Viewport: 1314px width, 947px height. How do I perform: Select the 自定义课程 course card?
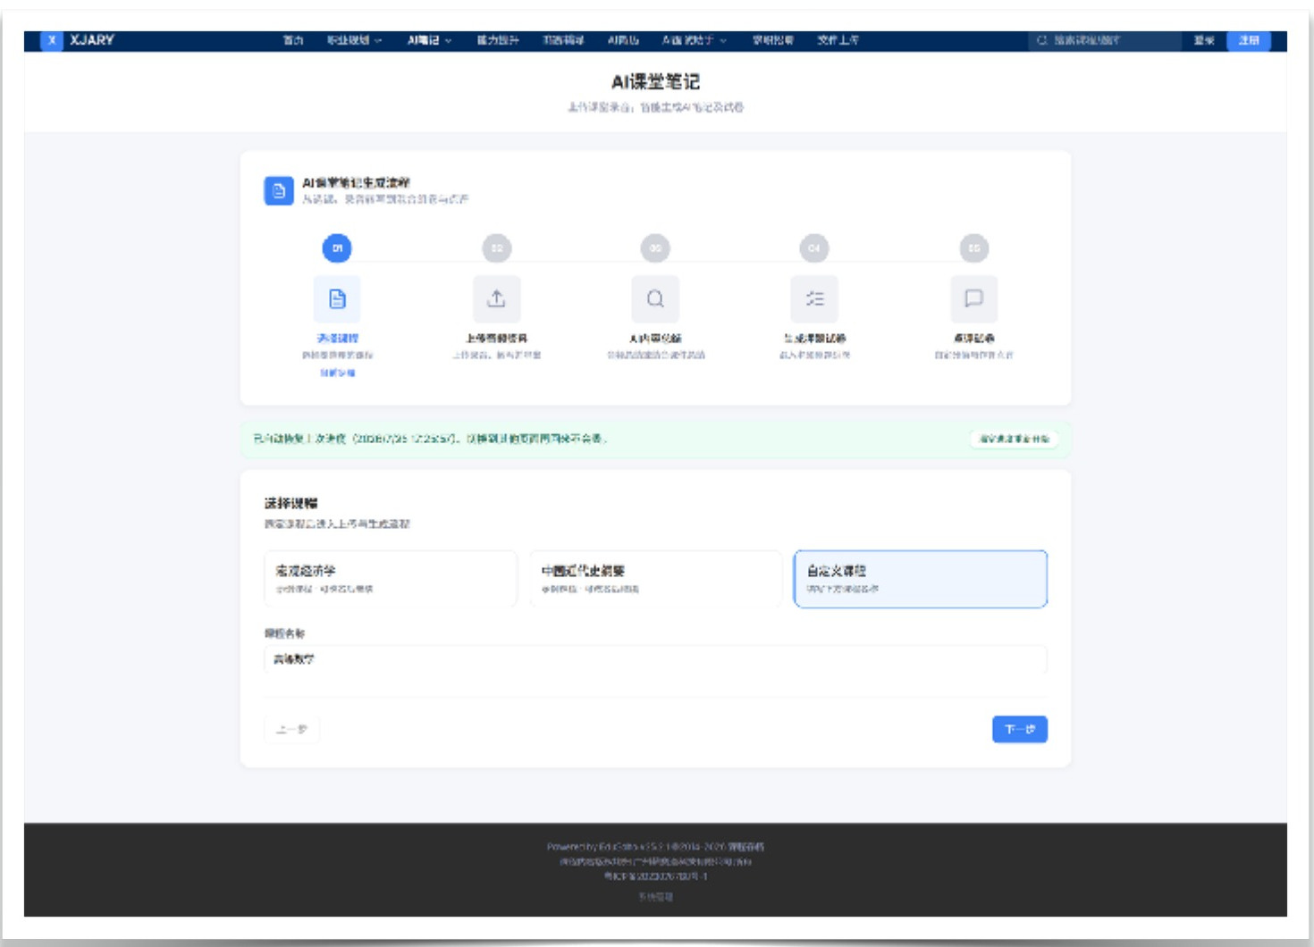tap(921, 579)
